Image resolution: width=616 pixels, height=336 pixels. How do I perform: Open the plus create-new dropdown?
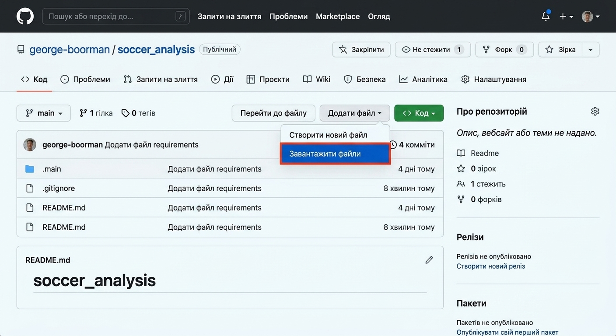(566, 16)
